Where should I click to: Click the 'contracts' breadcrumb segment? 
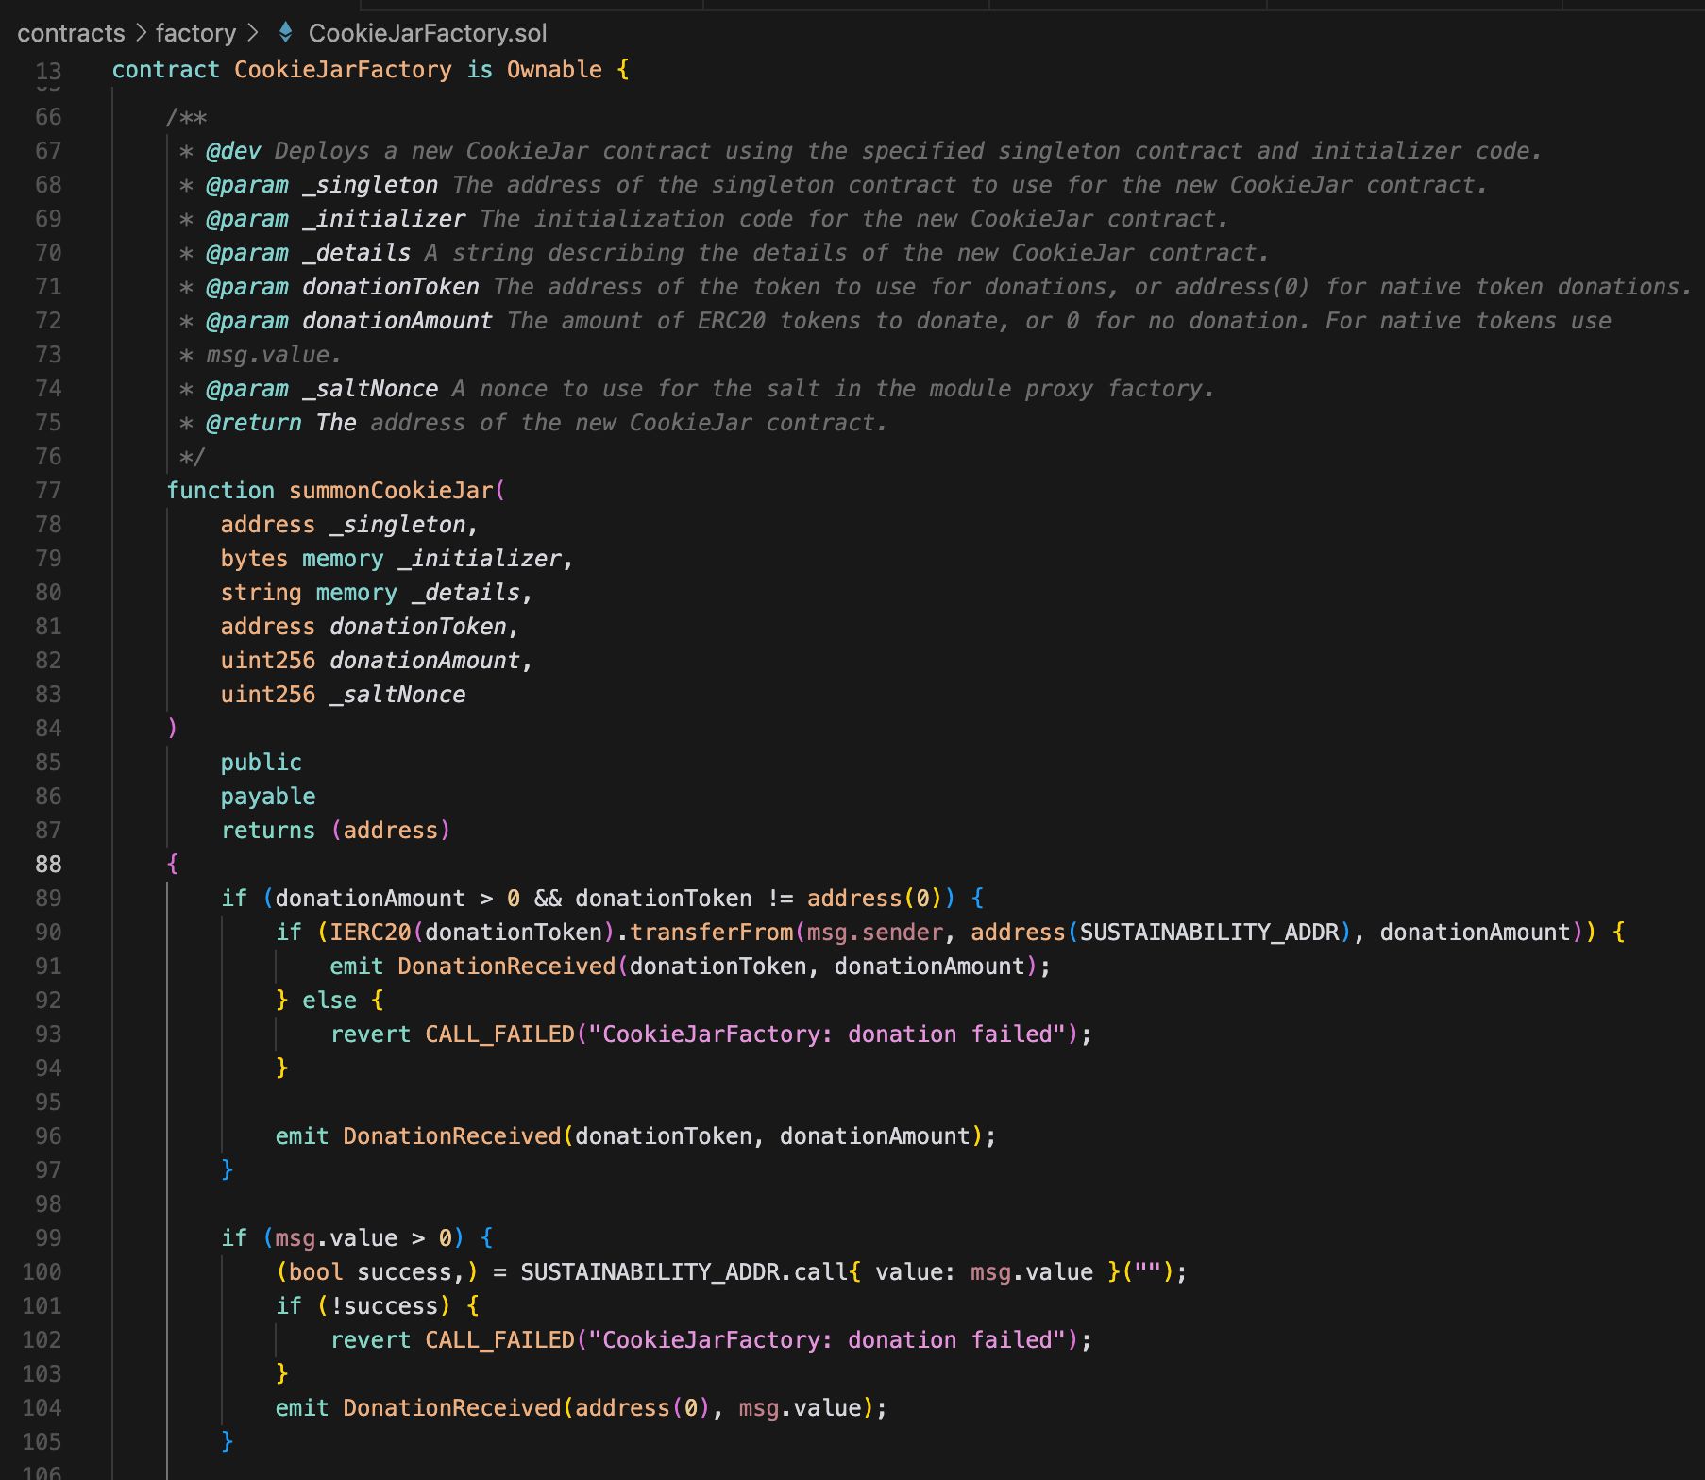click(x=71, y=33)
